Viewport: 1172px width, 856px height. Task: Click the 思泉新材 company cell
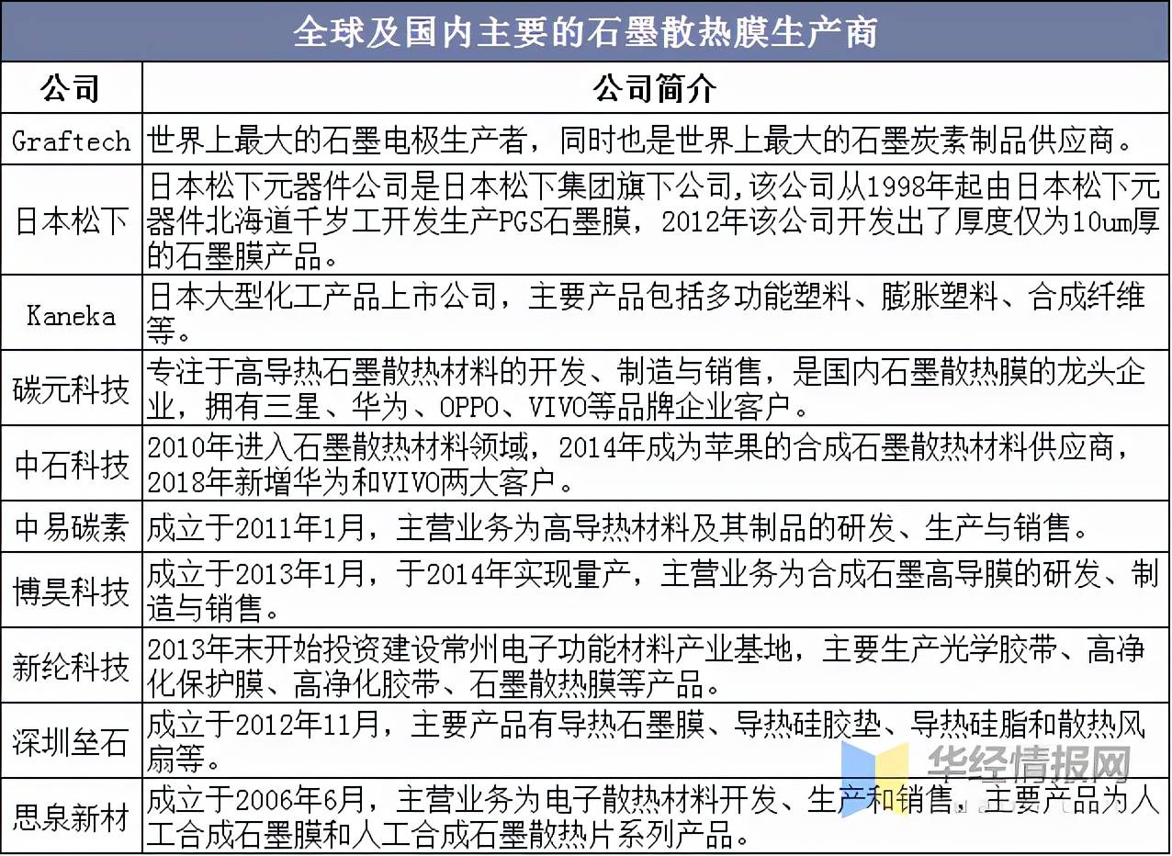(x=71, y=816)
